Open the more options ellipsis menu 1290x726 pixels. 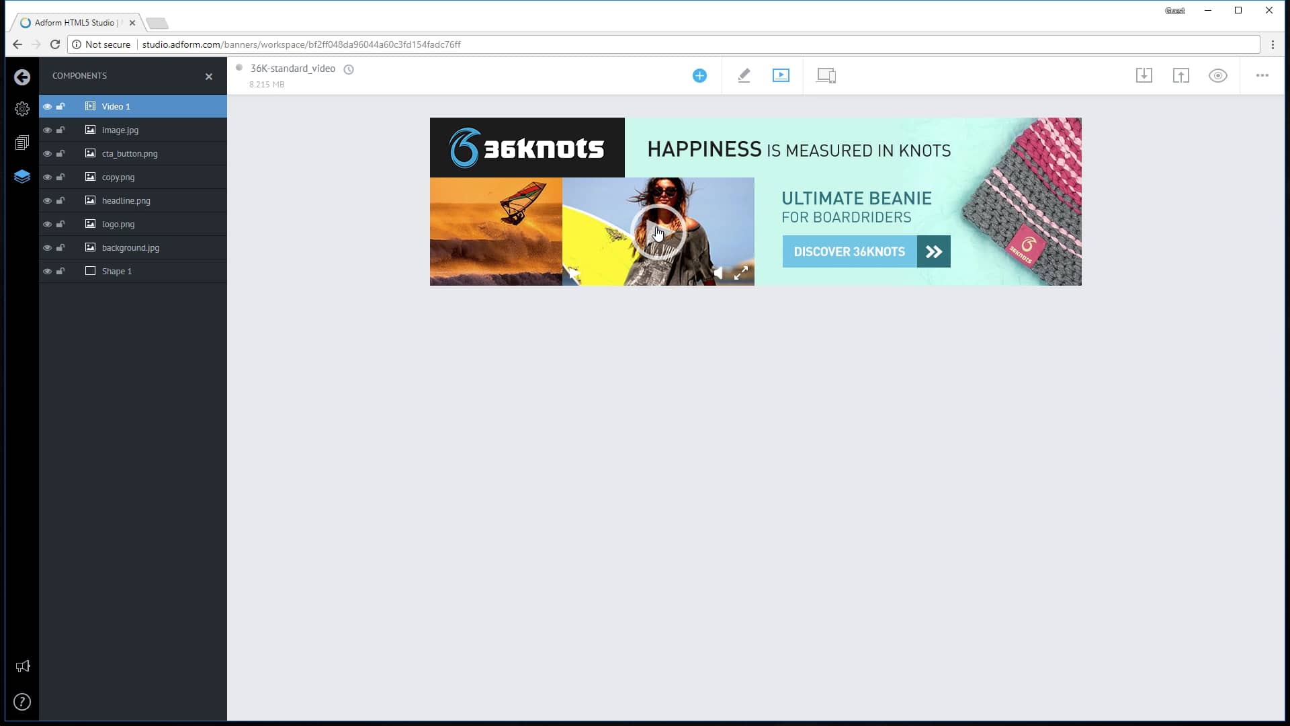click(x=1262, y=75)
